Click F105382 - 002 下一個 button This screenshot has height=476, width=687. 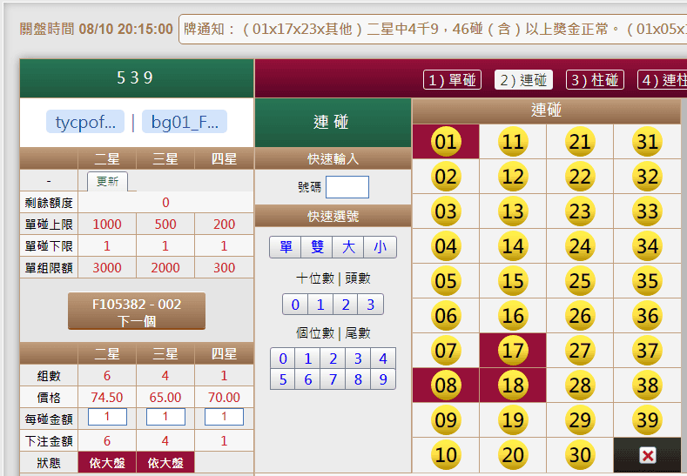tap(137, 312)
